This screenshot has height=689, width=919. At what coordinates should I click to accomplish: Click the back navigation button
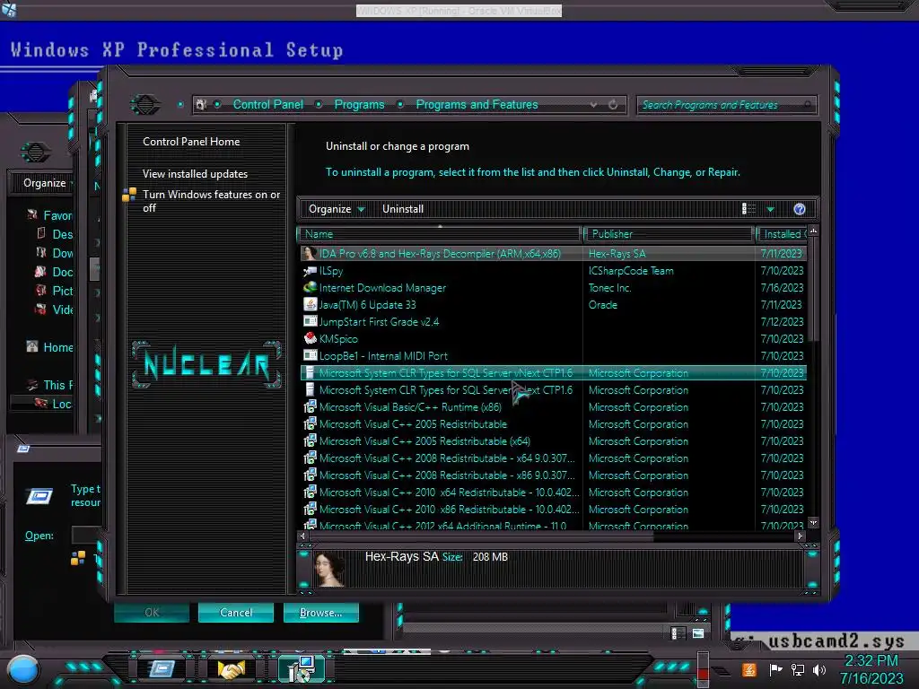[x=145, y=105]
